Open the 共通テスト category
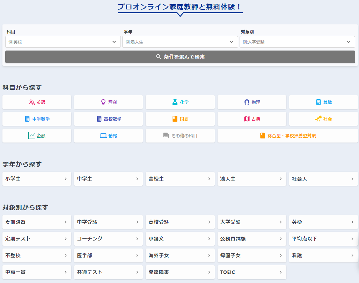Screen dimensions: 359x283 click(x=108, y=272)
